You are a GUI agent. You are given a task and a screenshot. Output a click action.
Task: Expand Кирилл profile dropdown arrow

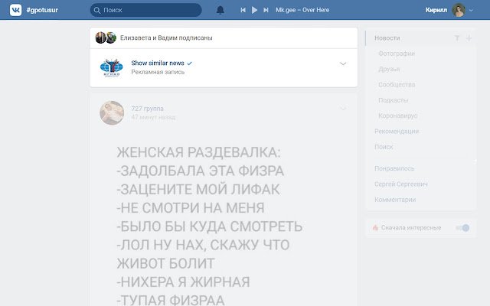pyautogui.click(x=471, y=10)
